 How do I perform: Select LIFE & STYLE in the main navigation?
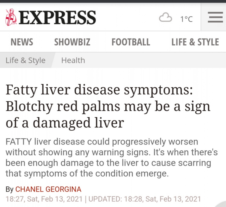195,42
